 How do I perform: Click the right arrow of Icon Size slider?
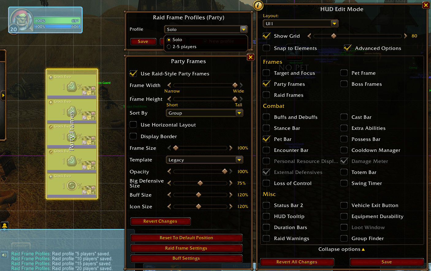point(231,206)
